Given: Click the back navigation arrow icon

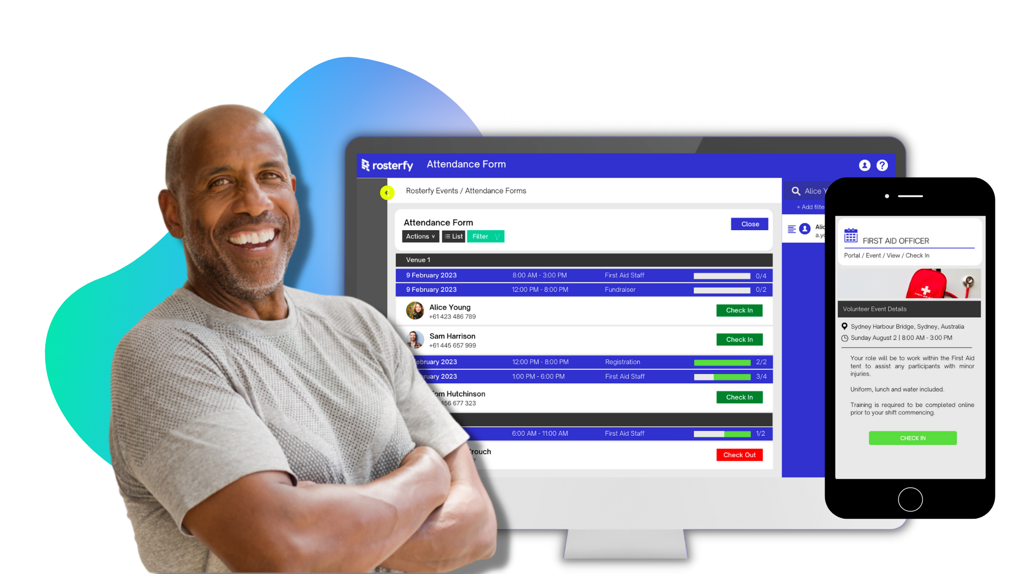Looking at the screenshot, I should (388, 192).
